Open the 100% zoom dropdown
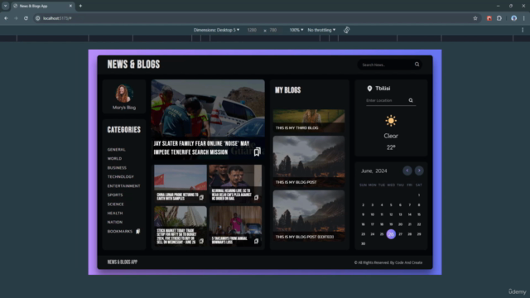The image size is (530, 298). [296, 30]
